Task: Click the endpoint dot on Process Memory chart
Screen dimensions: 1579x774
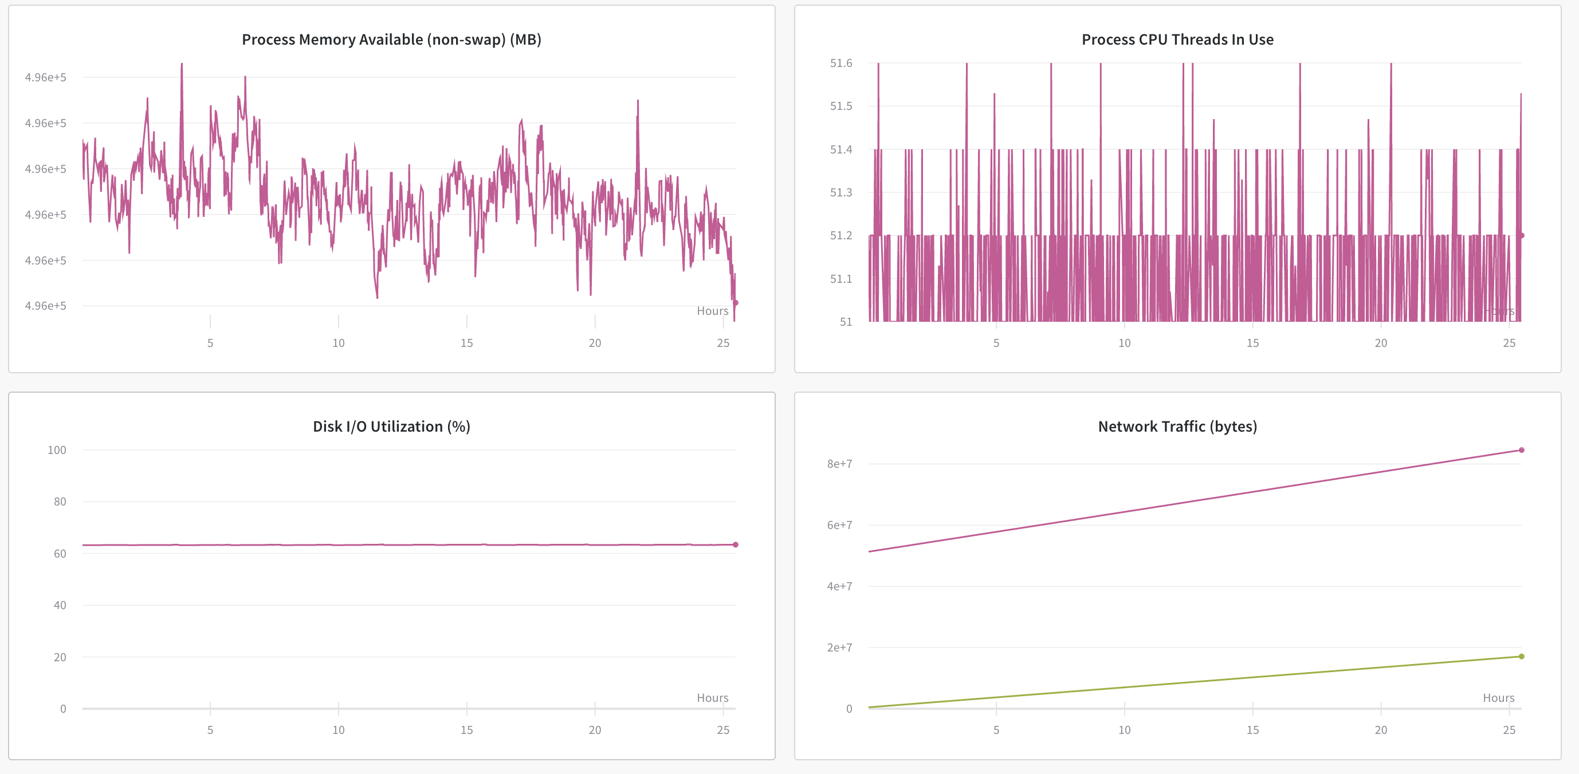Action: (736, 302)
